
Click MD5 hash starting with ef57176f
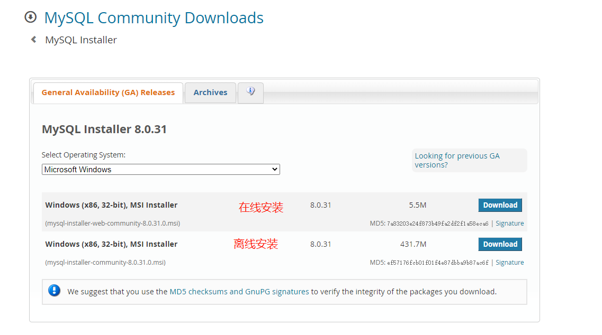pyautogui.click(x=437, y=263)
